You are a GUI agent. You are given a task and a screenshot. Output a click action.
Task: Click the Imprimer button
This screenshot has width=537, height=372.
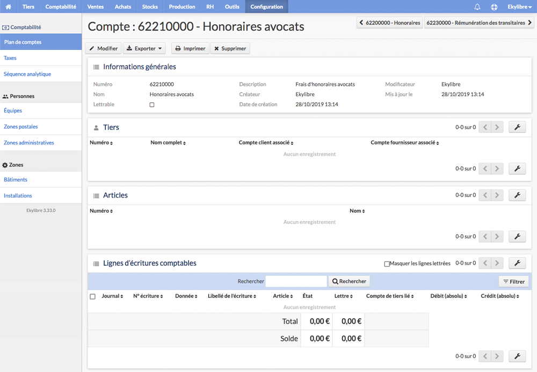190,49
